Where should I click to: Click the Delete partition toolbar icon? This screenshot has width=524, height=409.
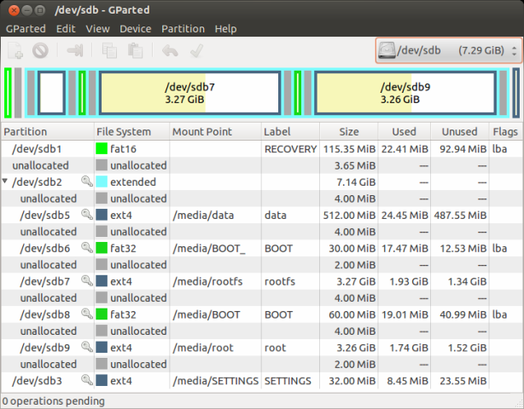(x=40, y=51)
